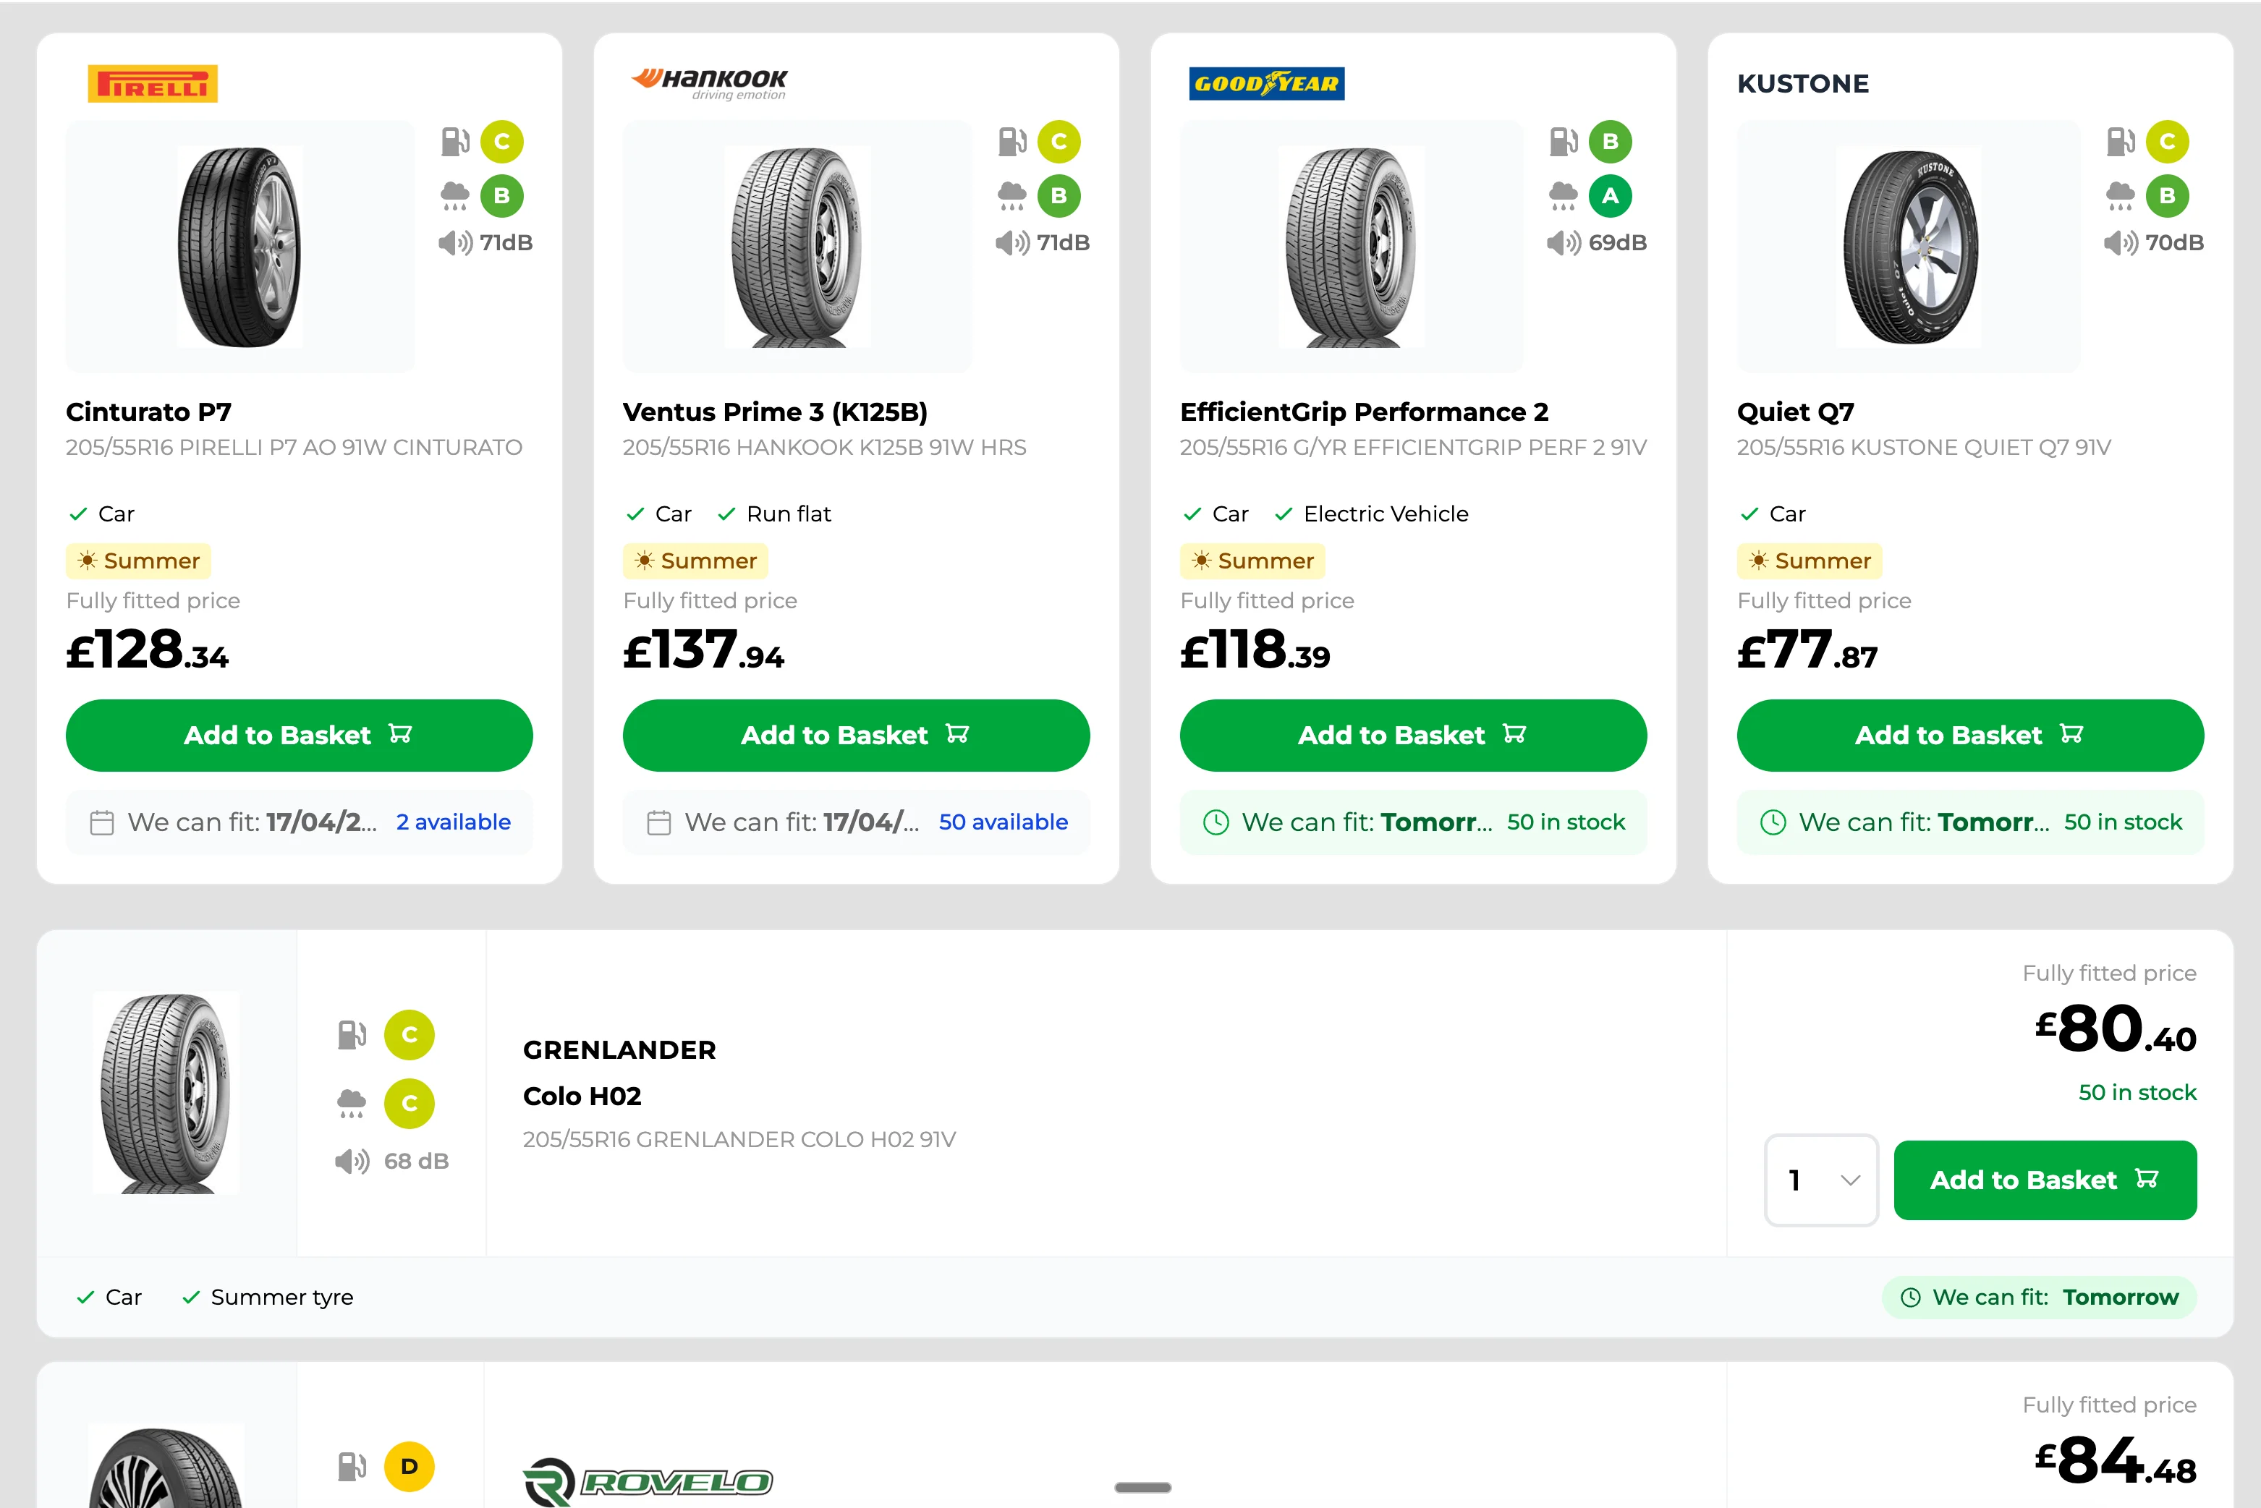Open the Summer tag on Cinturato P7

pyautogui.click(x=138, y=561)
